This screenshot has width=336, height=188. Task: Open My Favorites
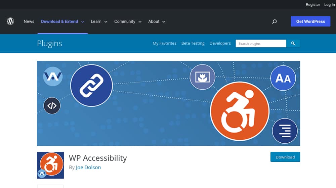click(x=164, y=43)
